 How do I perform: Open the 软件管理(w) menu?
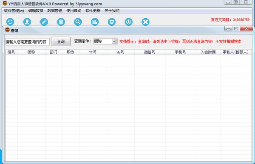(14, 11)
